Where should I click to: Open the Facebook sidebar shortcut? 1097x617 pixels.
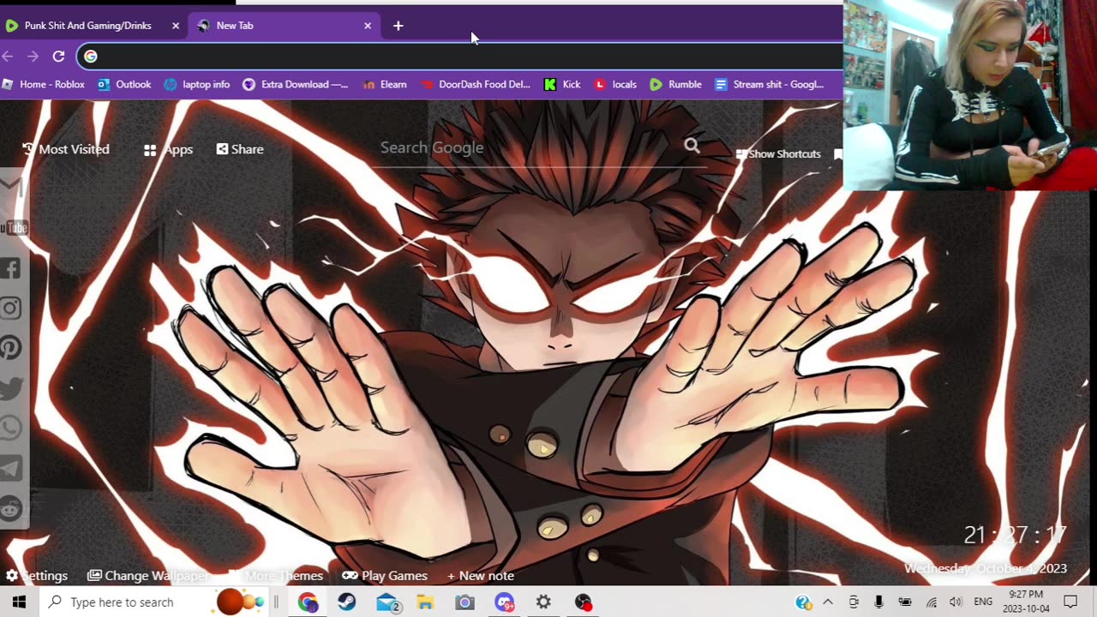pyautogui.click(x=10, y=268)
